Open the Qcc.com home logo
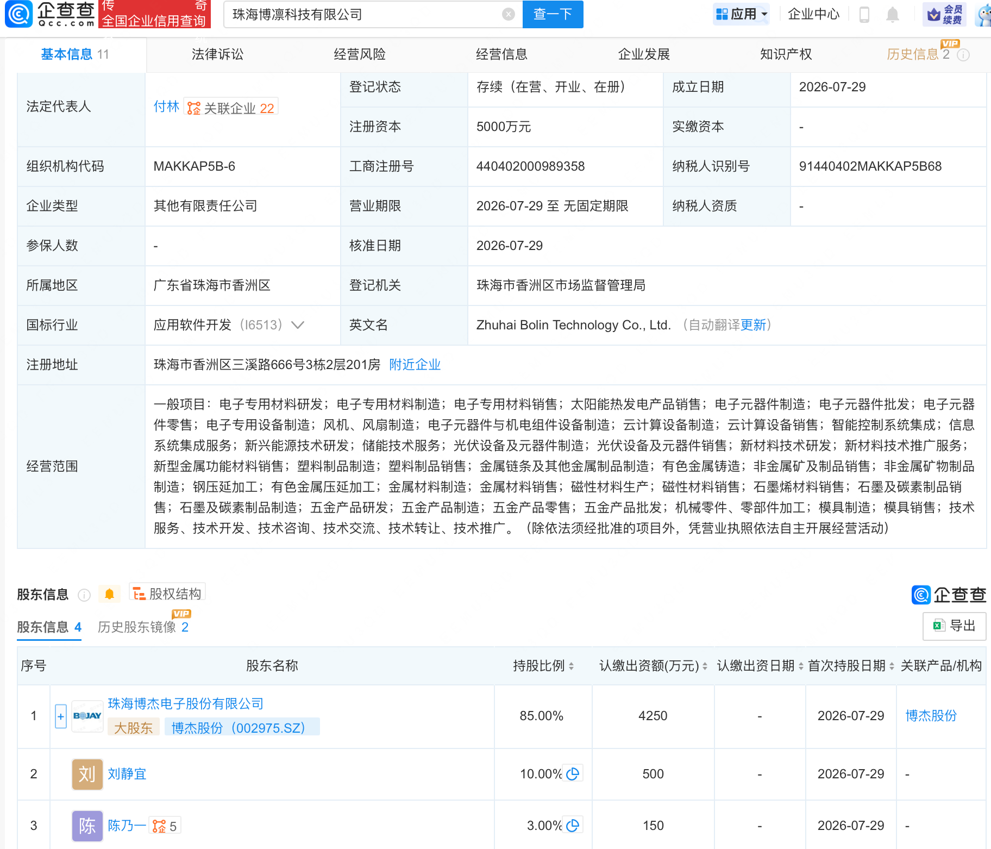 (49, 14)
